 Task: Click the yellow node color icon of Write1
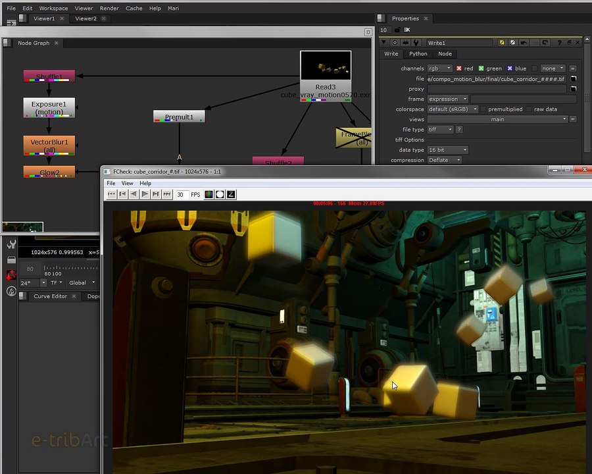pos(502,43)
